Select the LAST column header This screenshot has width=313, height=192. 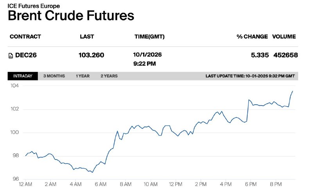[87, 37]
